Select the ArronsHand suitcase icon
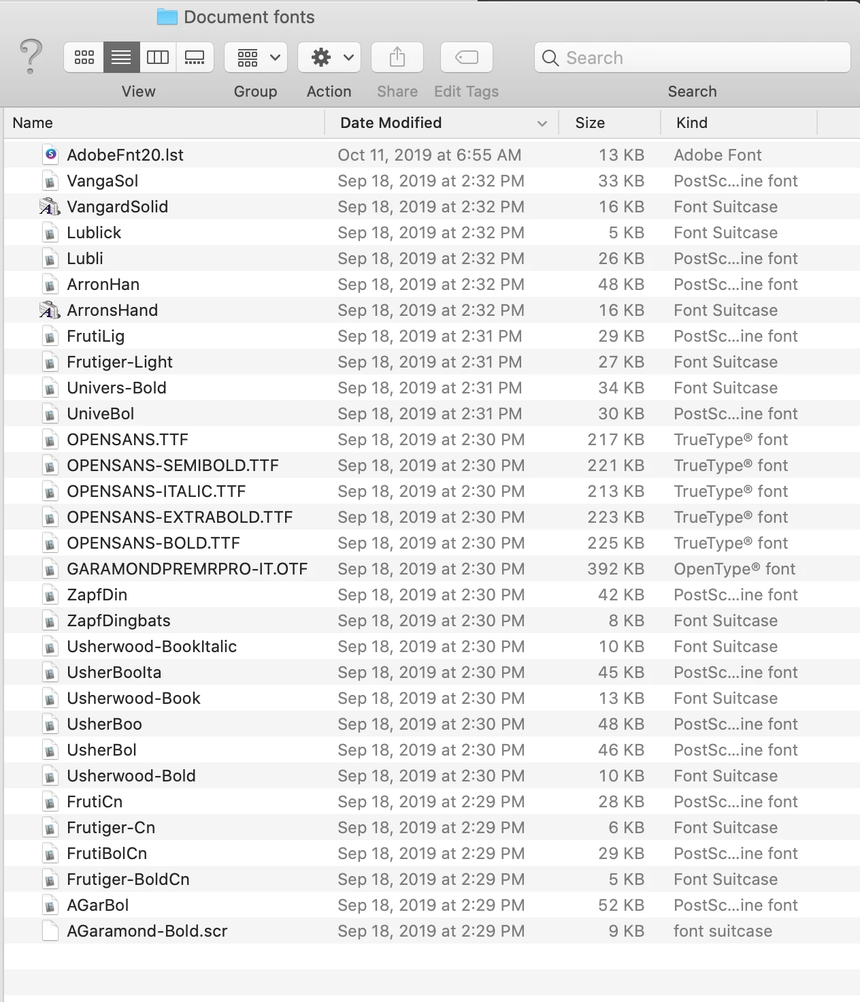 click(x=49, y=310)
